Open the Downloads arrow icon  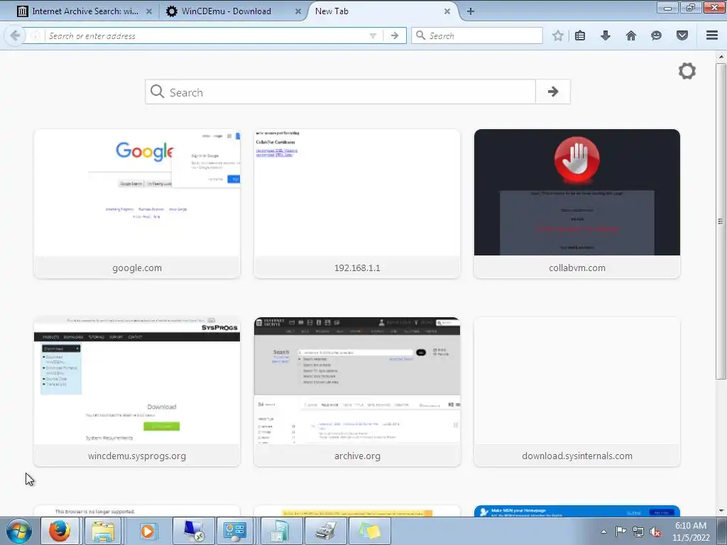point(606,35)
